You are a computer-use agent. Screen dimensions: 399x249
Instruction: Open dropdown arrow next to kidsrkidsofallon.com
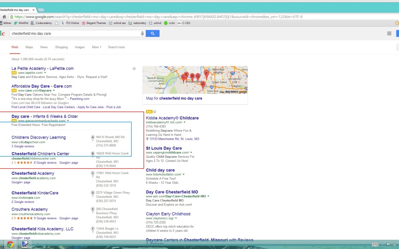pos(184,174)
